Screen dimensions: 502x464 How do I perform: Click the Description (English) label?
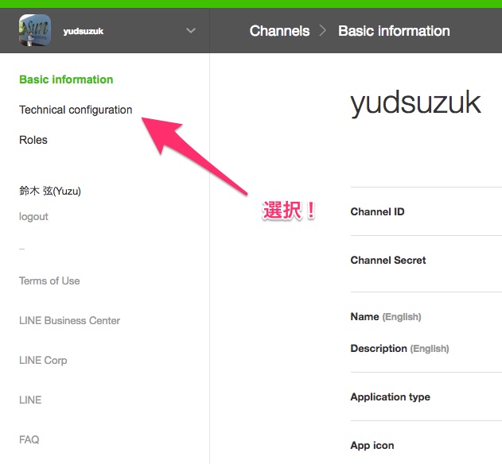tap(399, 348)
